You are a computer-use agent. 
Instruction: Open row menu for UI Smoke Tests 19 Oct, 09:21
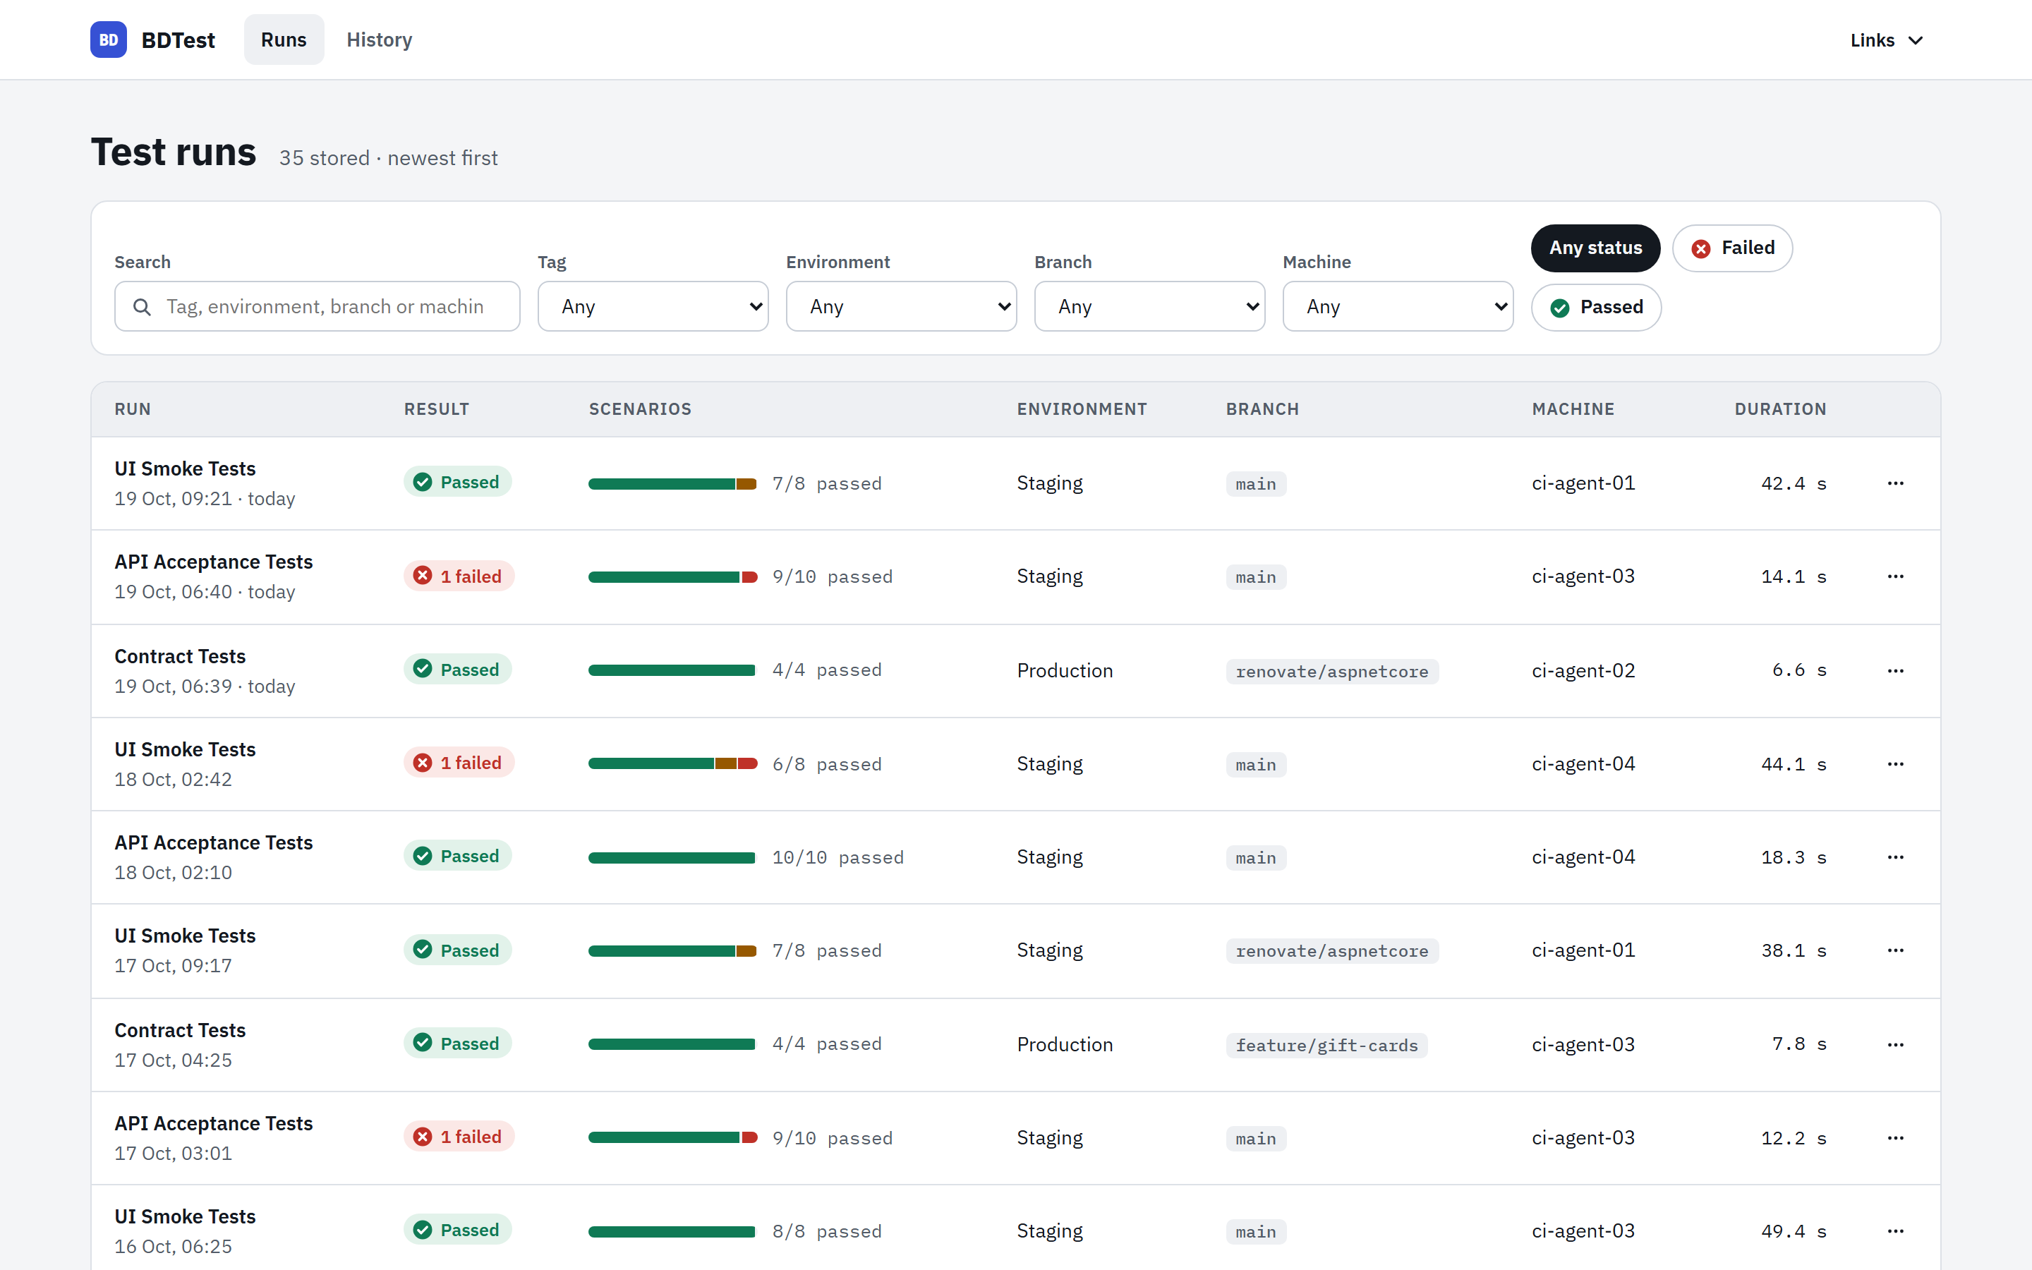pyautogui.click(x=1895, y=483)
